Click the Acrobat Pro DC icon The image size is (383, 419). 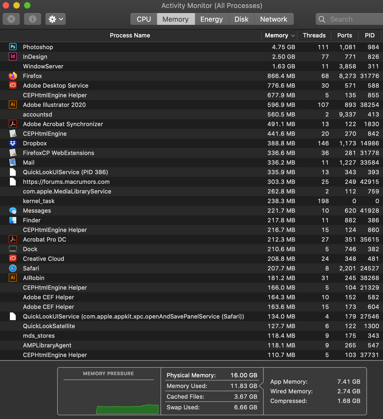(x=13, y=239)
